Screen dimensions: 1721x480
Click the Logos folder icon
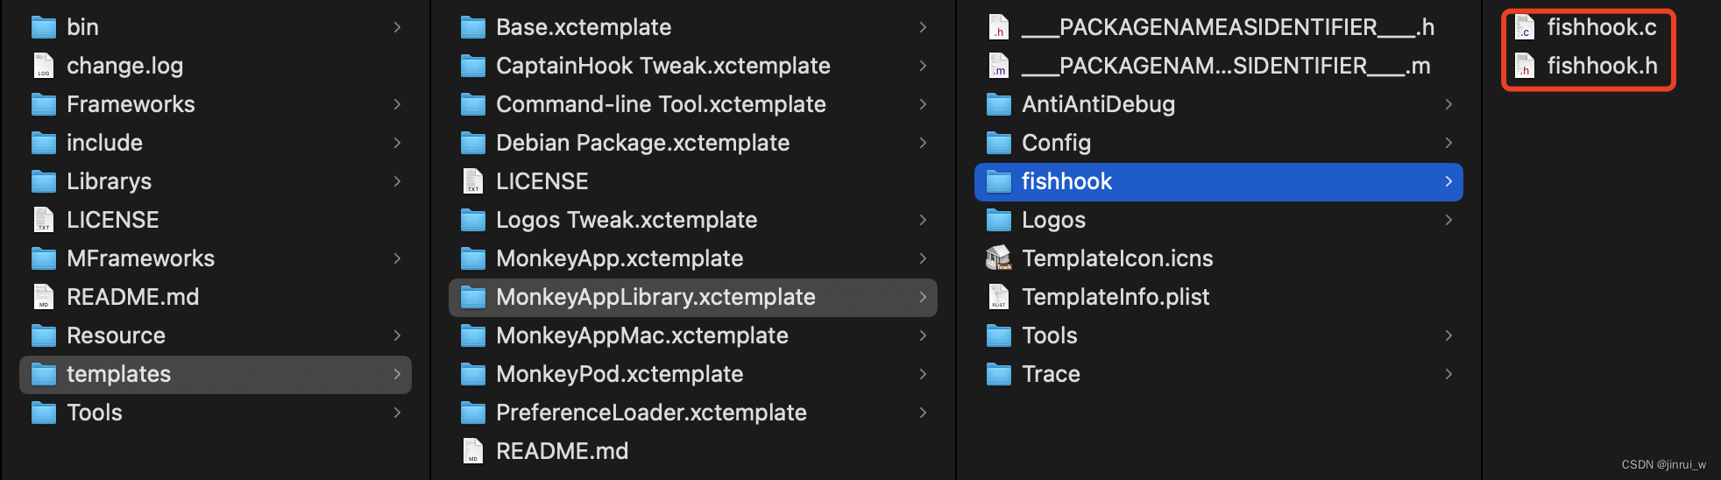pyautogui.click(x=999, y=221)
